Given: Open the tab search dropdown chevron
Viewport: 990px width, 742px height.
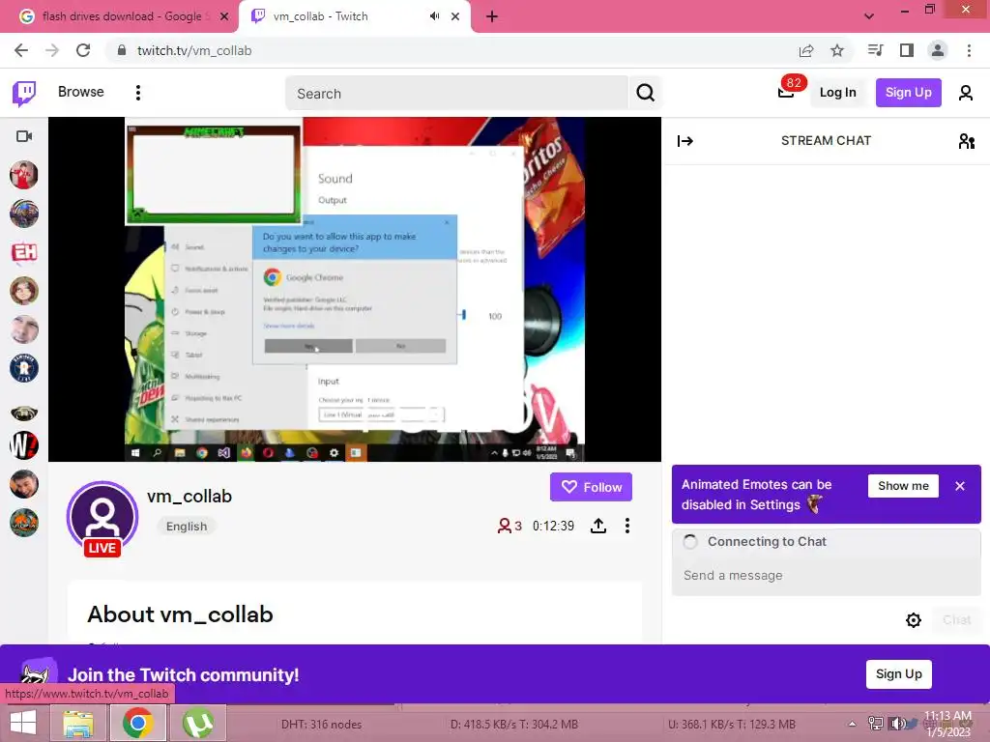Looking at the screenshot, I should point(869,15).
